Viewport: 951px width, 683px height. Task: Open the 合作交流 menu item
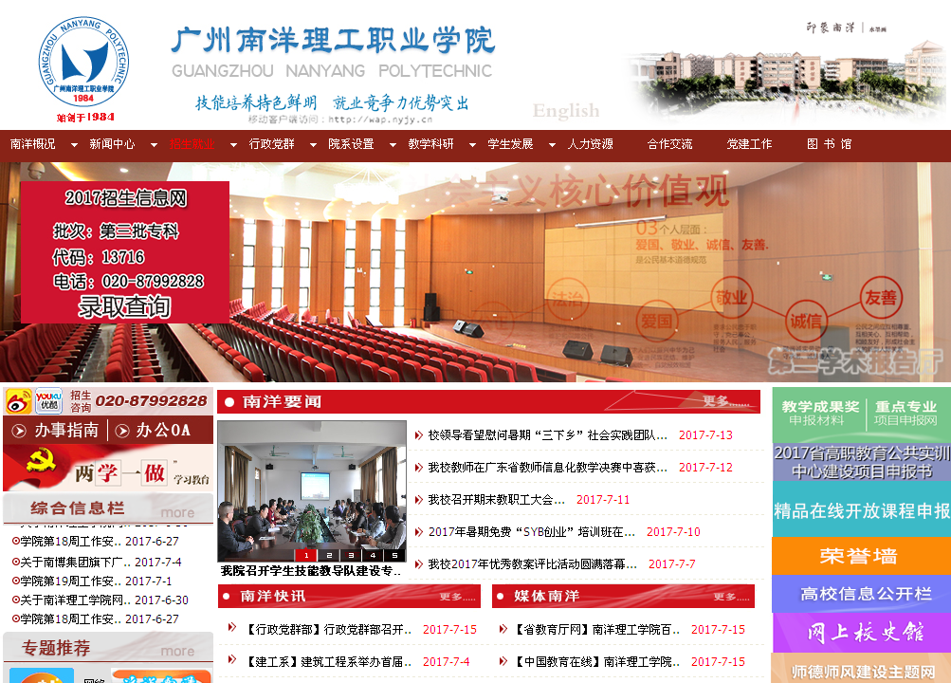[x=669, y=144]
